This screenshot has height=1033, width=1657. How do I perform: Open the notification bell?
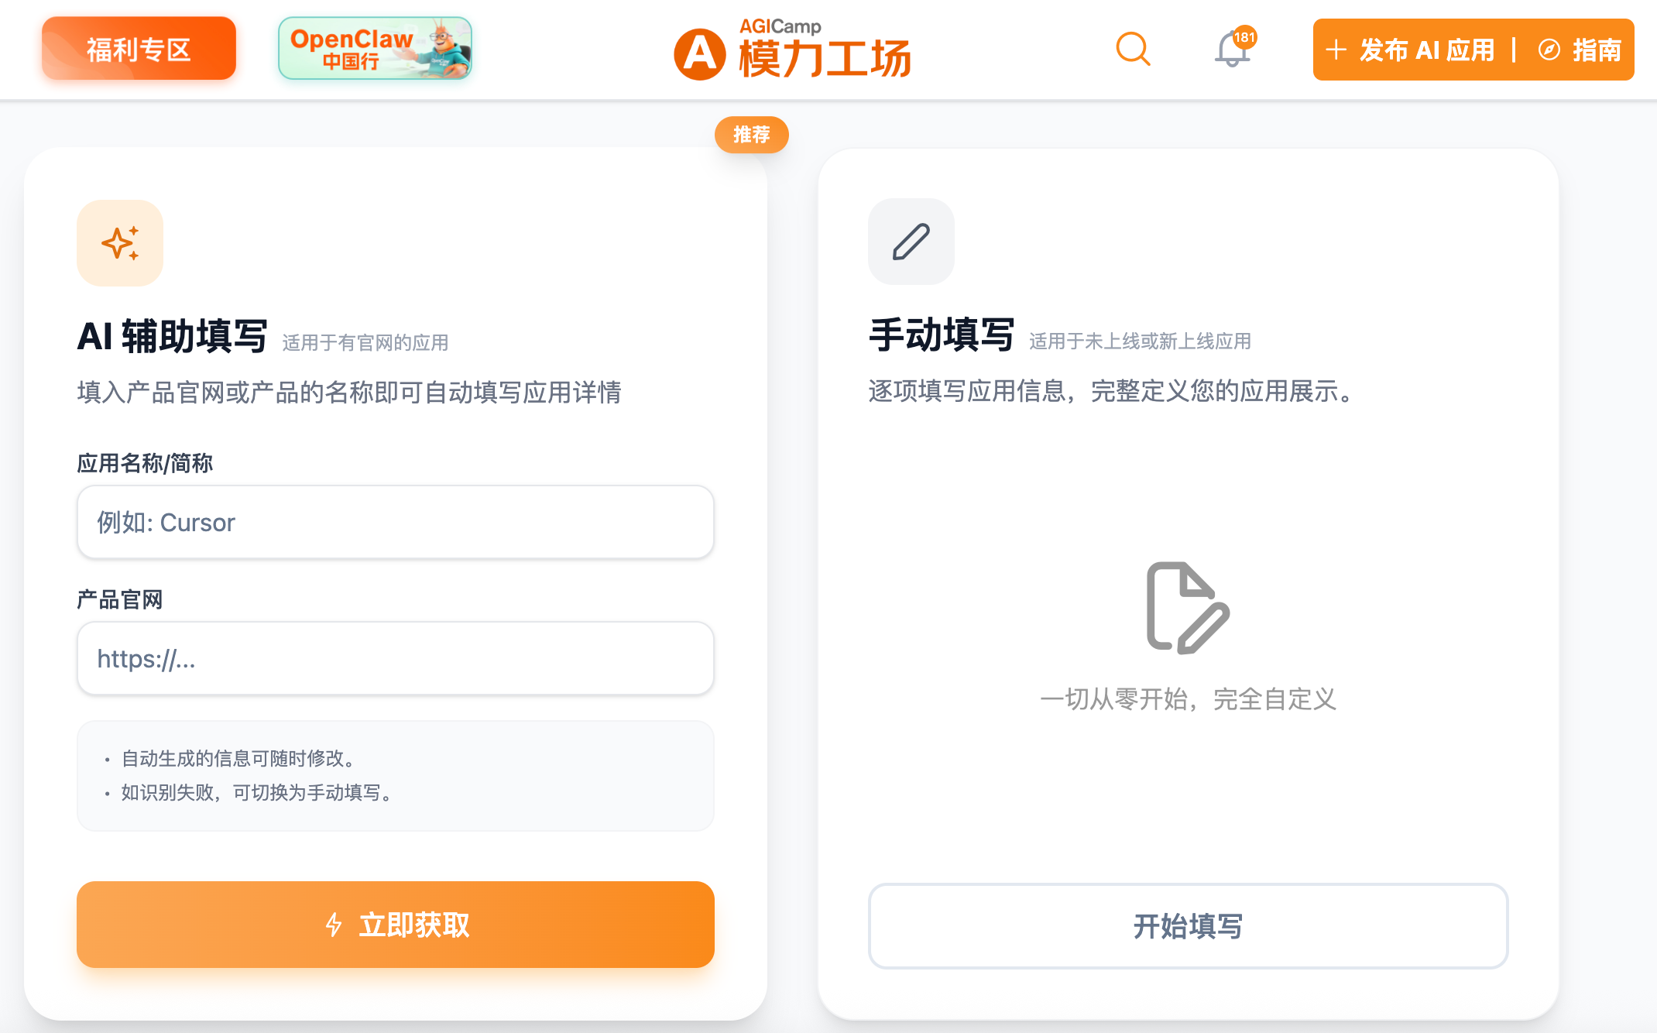click(1231, 51)
